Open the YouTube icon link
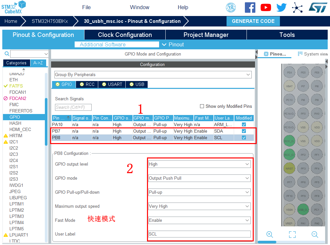Viewport: 330px width, 245px height. (266, 8)
